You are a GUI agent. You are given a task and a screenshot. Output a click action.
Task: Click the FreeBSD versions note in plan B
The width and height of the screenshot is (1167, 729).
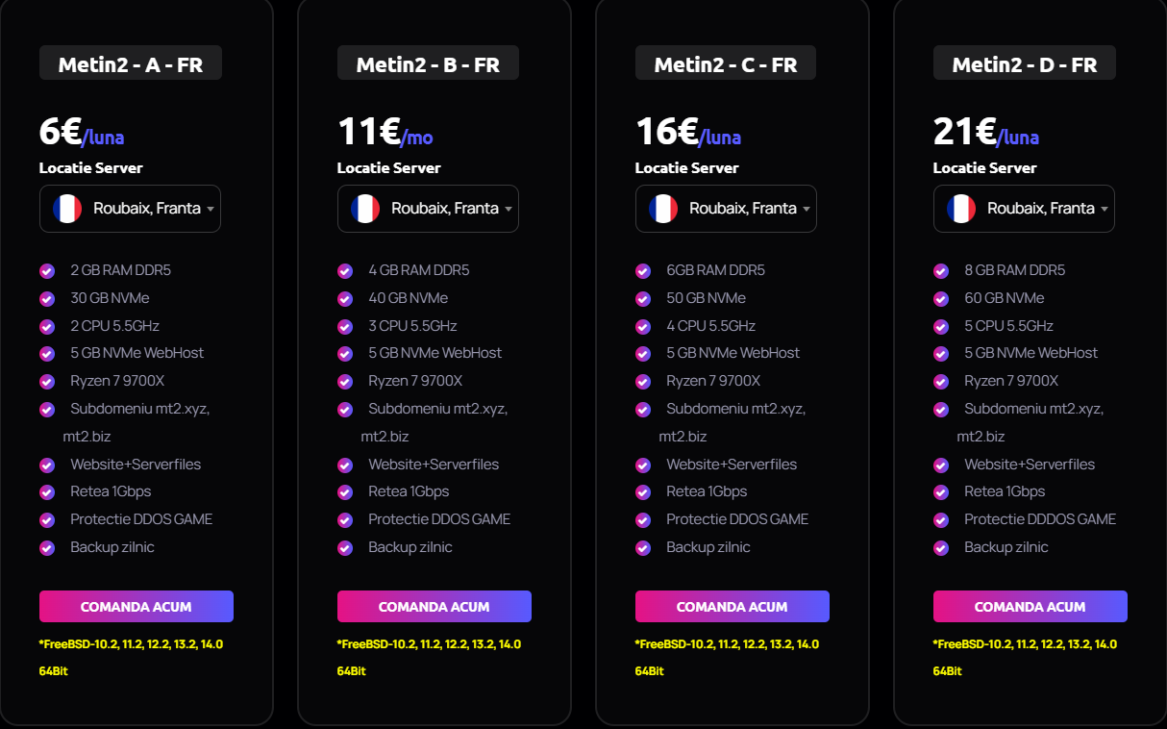tap(429, 657)
